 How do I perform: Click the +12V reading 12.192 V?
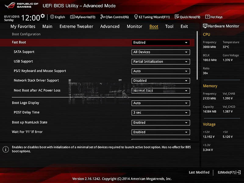click(209, 137)
